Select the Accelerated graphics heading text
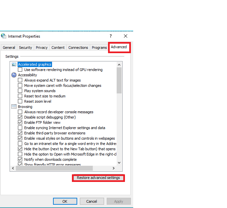Image resolution: width=227 pixels, height=208 pixels. point(34,64)
